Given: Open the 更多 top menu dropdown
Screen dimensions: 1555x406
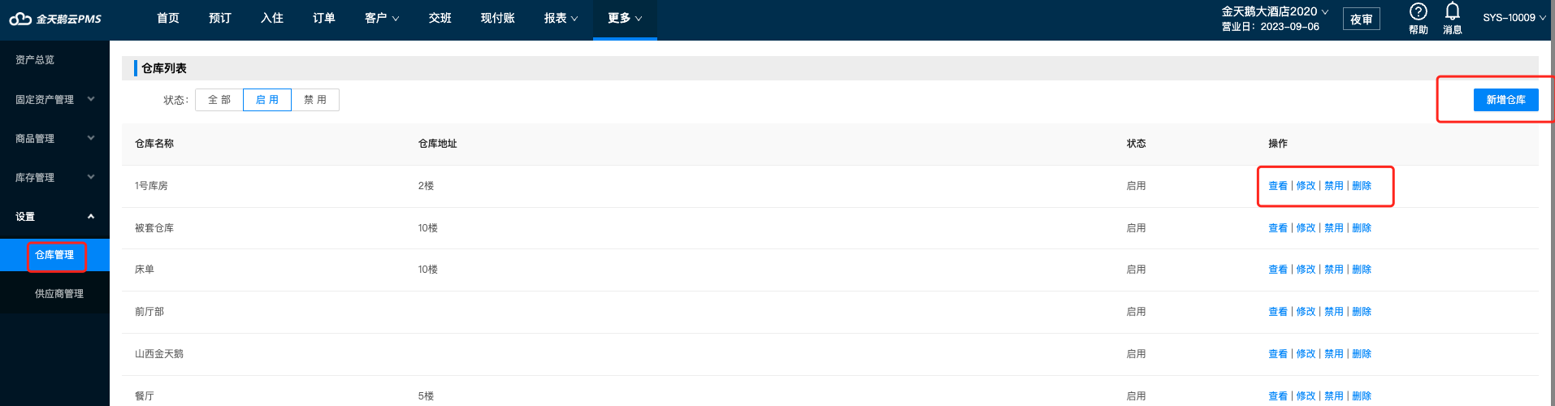Looking at the screenshot, I should click(x=625, y=18).
